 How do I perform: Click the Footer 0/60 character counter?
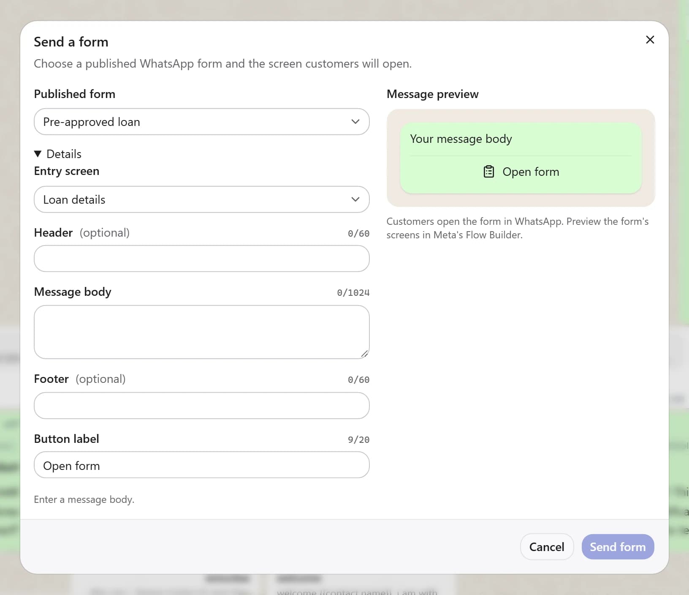[358, 380]
